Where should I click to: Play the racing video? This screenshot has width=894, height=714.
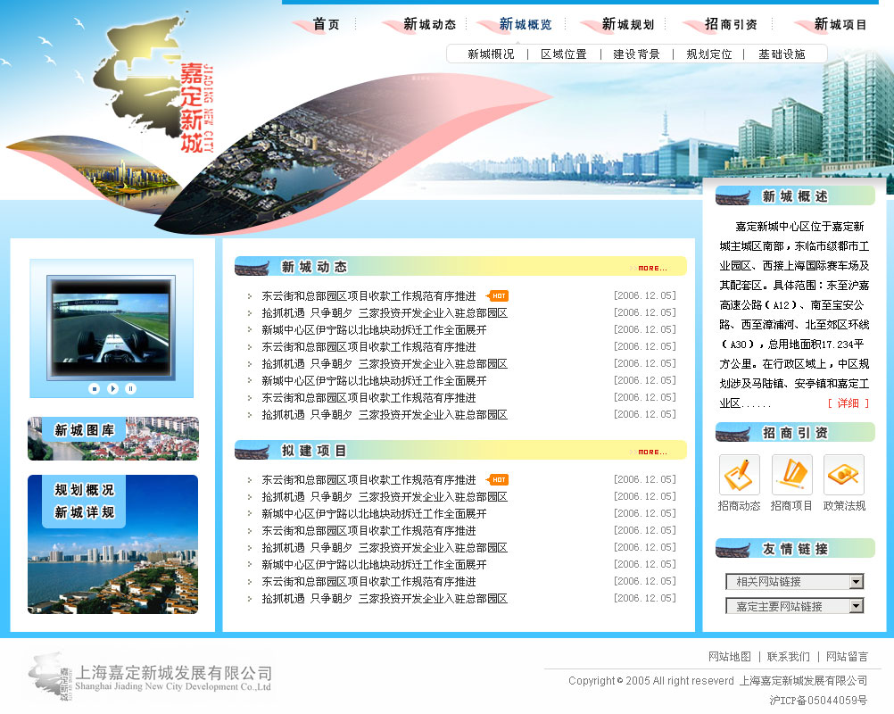112,388
